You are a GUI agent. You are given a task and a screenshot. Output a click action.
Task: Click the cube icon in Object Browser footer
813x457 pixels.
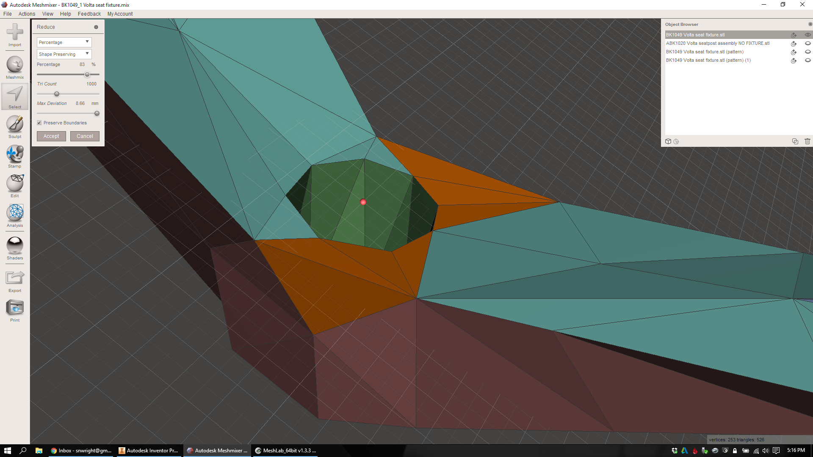pyautogui.click(x=668, y=141)
